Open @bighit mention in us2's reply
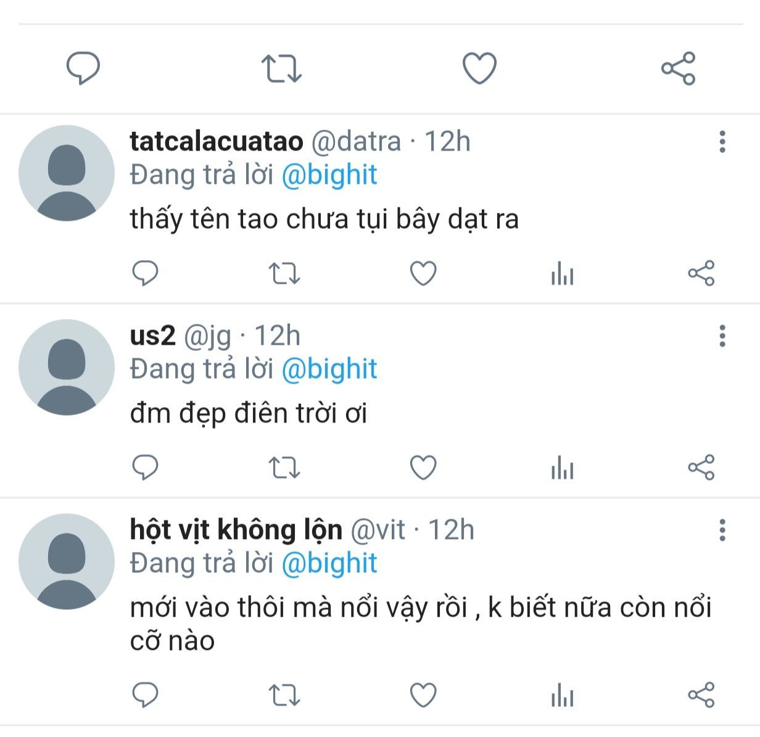Viewport: 760px width, 737px height. coord(329,369)
